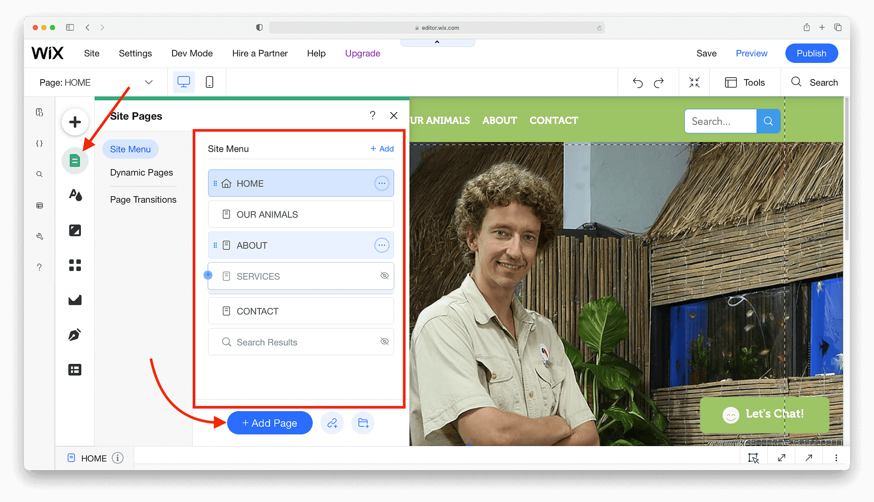Click the plus Add button in Site Menu
Screen dimensions: 874x502
point(382,148)
